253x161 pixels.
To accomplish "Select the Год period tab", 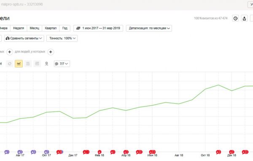I will 65,28.
